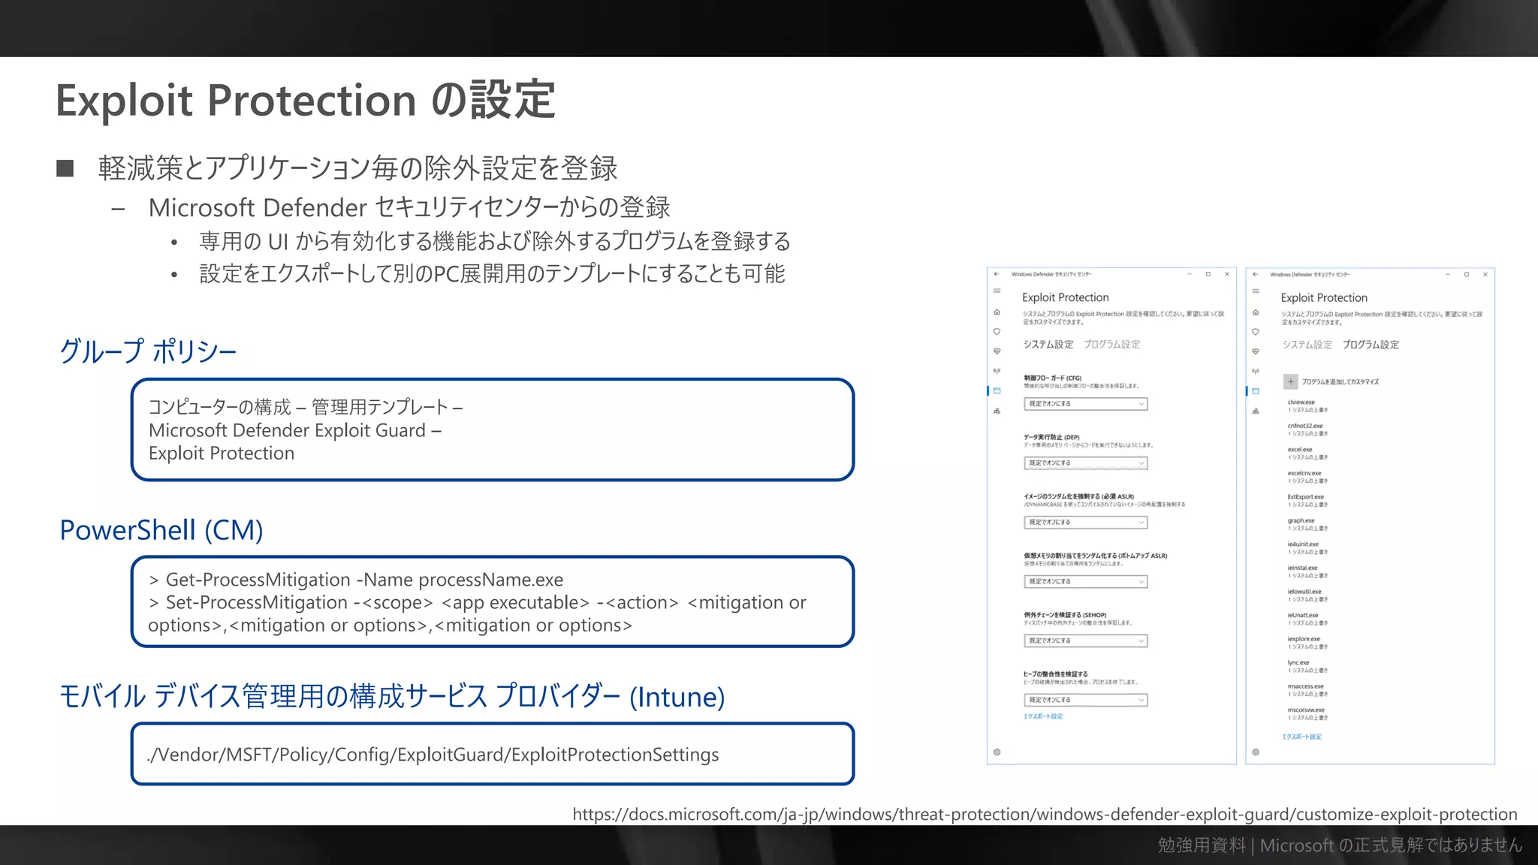Image resolution: width=1538 pixels, height=865 pixels.
Task: Open firewall network icon in left window
Action: (x=997, y=371)
